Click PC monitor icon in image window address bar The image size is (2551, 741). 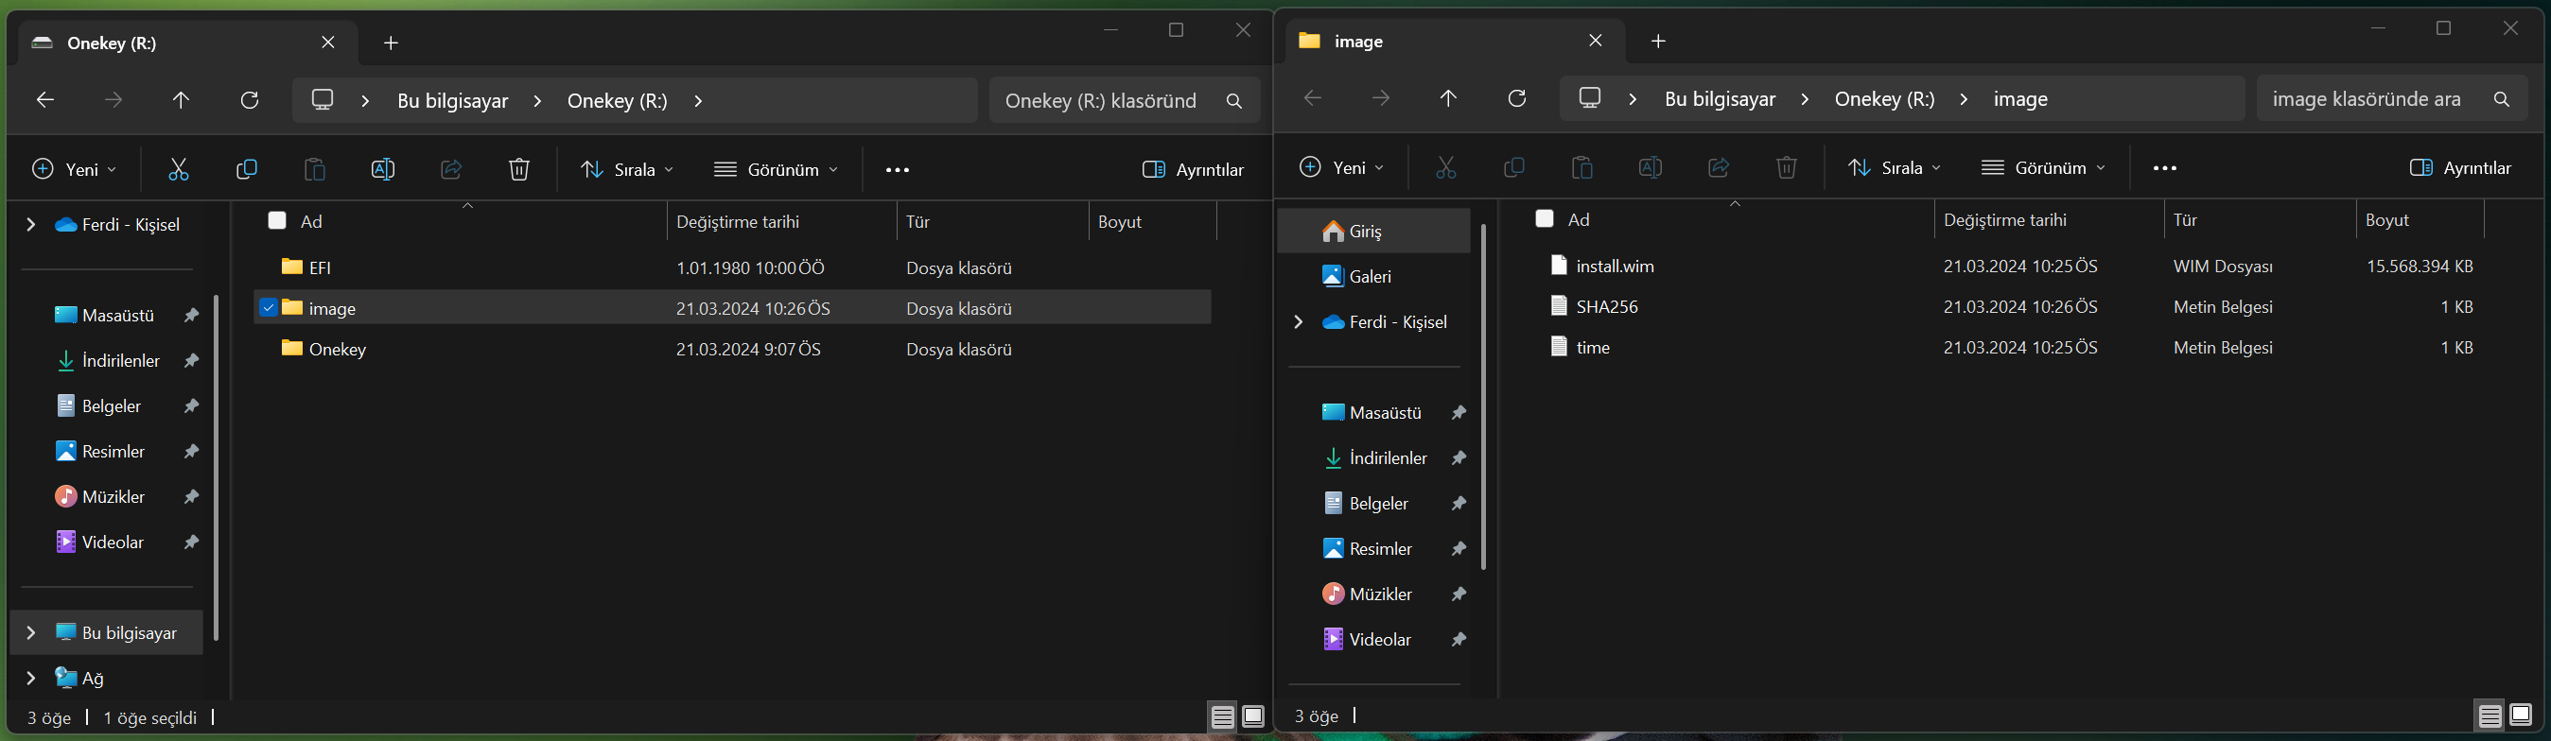pos(1589,98)
